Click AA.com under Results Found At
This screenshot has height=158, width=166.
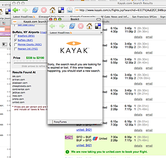click(x=17, y=77)
